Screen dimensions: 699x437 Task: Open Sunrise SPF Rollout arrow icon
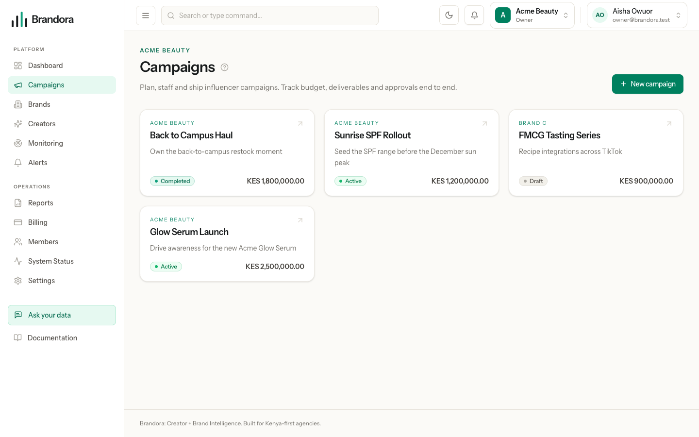click(484, 124)
